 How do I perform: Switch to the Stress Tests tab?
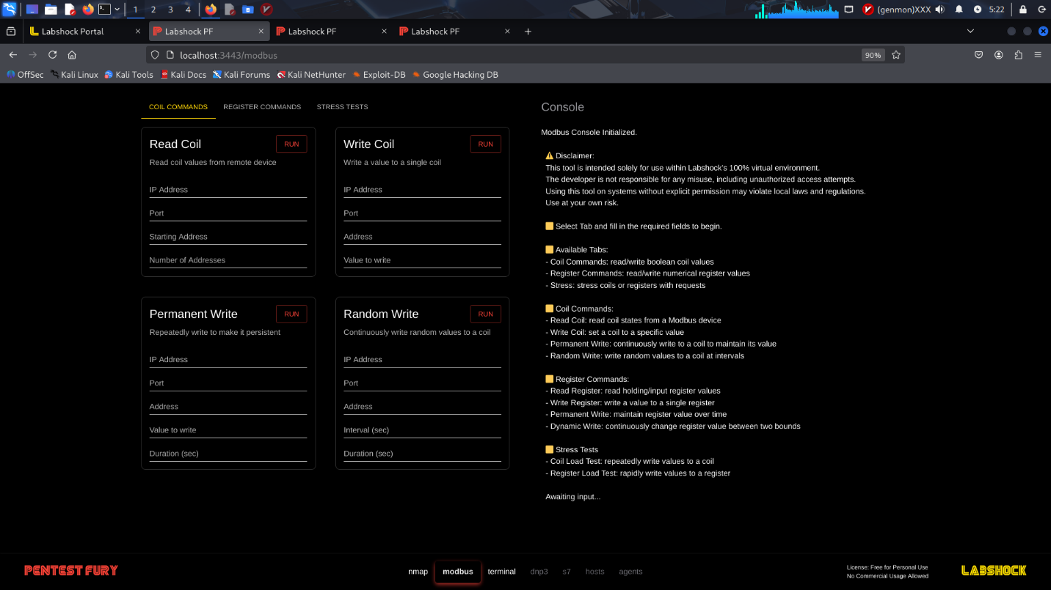[x=342, y=107]
